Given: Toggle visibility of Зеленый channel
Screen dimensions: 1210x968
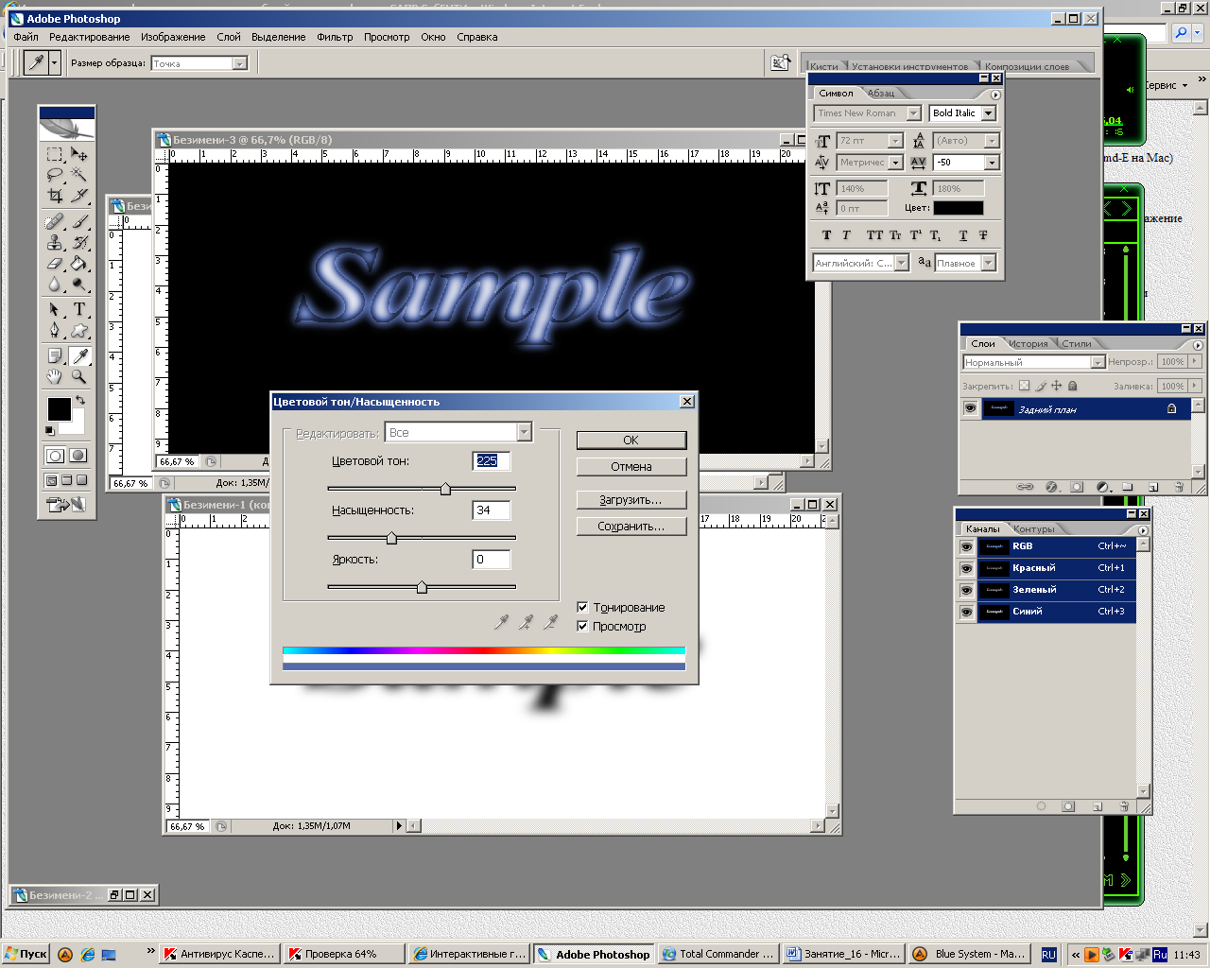Looking at the screenshot, I should point(966,590).
